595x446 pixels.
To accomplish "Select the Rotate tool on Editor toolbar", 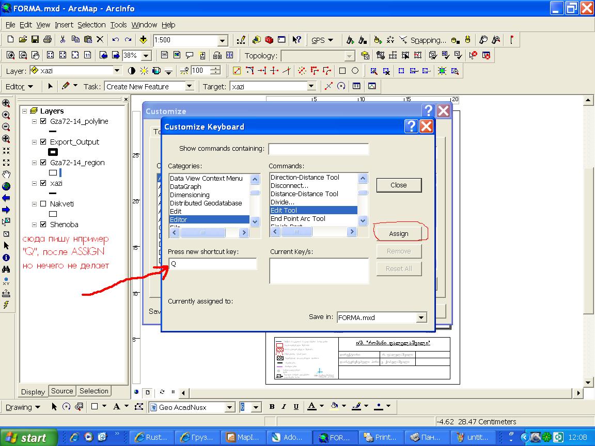I will (x=341, y=87).
